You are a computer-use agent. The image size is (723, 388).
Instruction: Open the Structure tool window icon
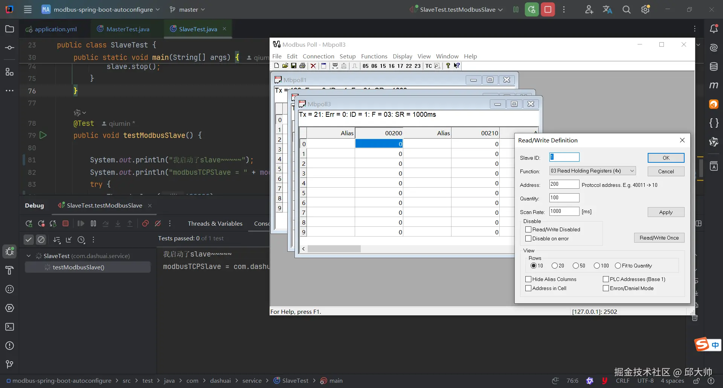pos(9,72)
